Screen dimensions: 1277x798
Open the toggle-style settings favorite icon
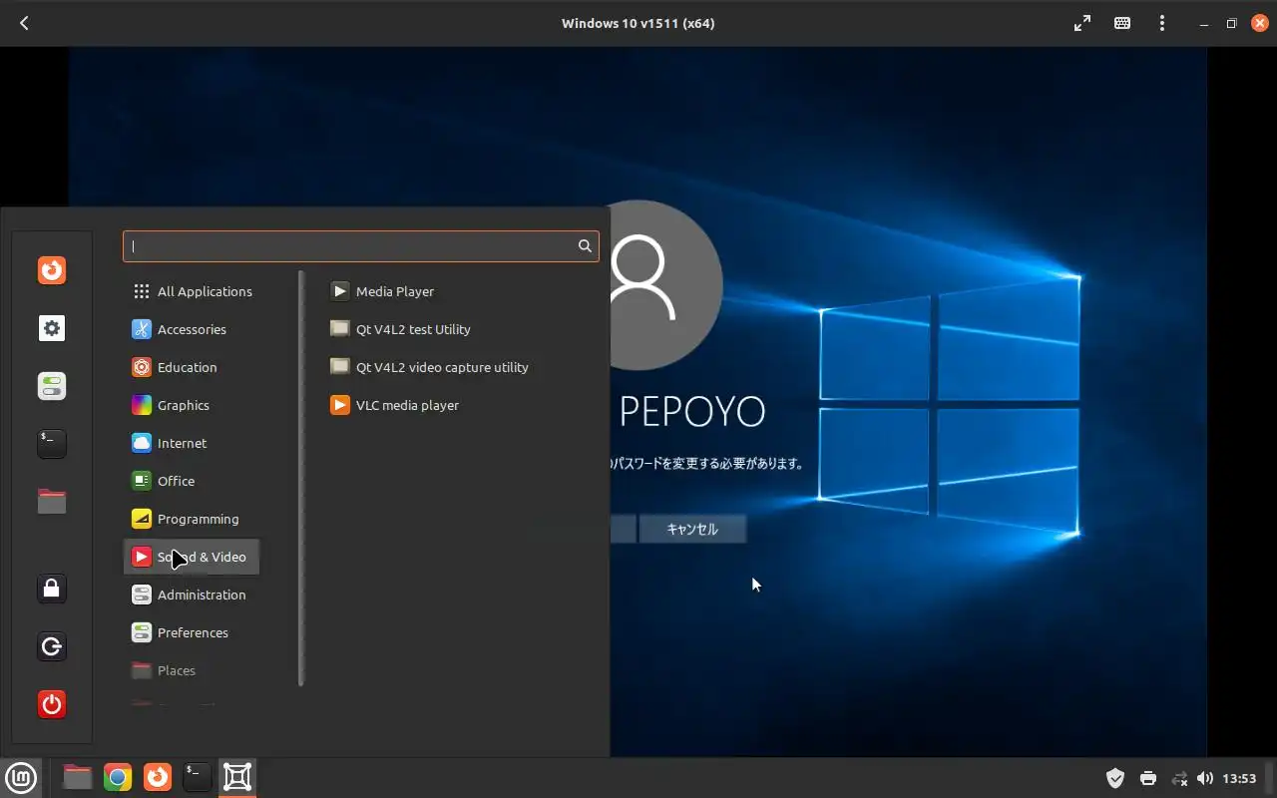[x=52, y=386]
